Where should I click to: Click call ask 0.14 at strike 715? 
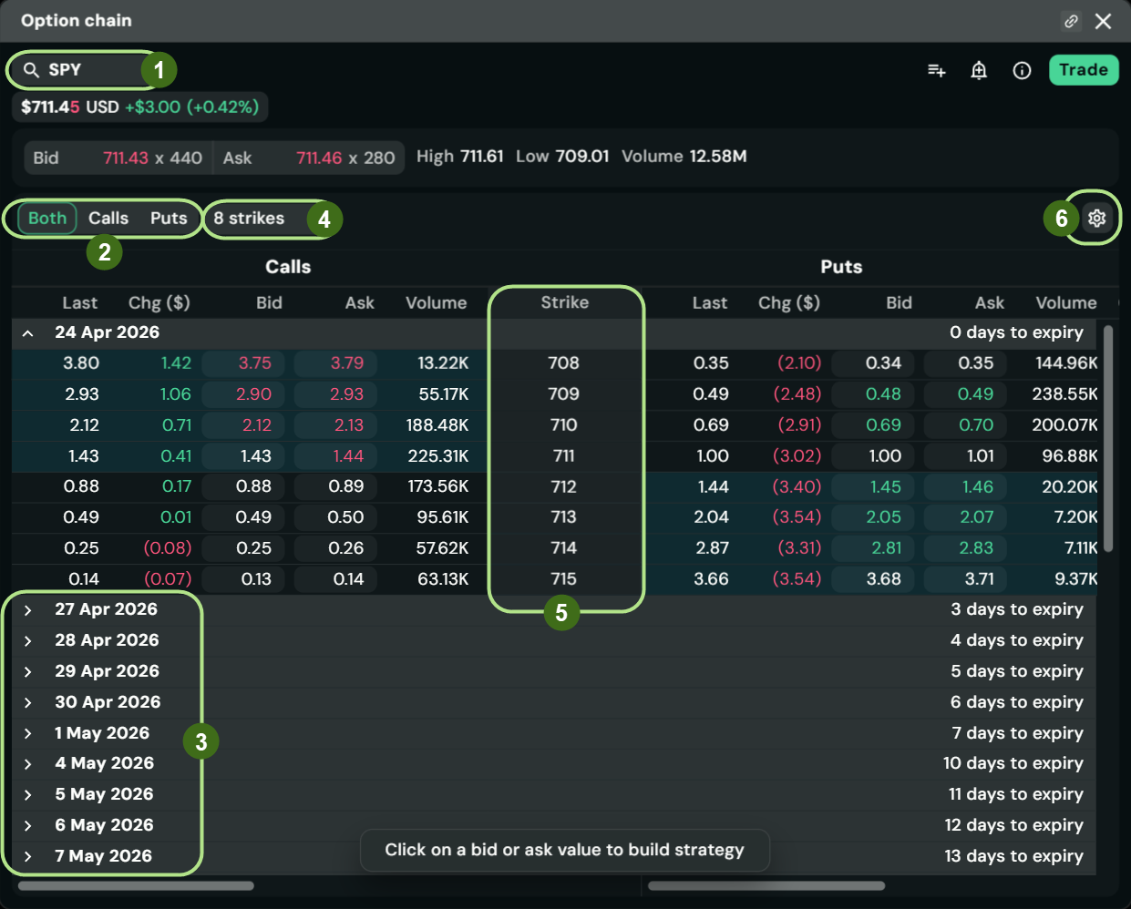click(335, 579)
